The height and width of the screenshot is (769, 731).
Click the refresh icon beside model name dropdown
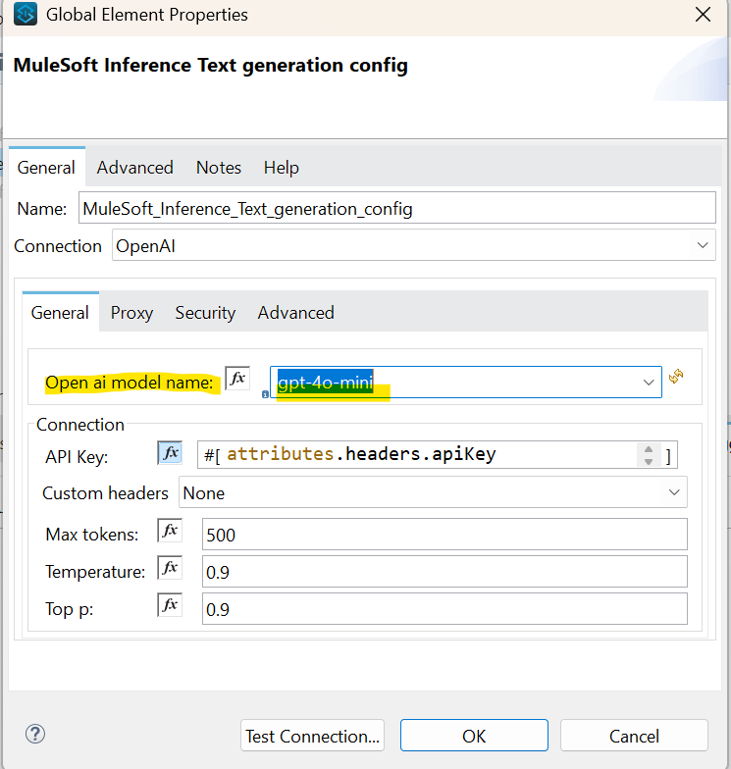click(x=676, y=376)
